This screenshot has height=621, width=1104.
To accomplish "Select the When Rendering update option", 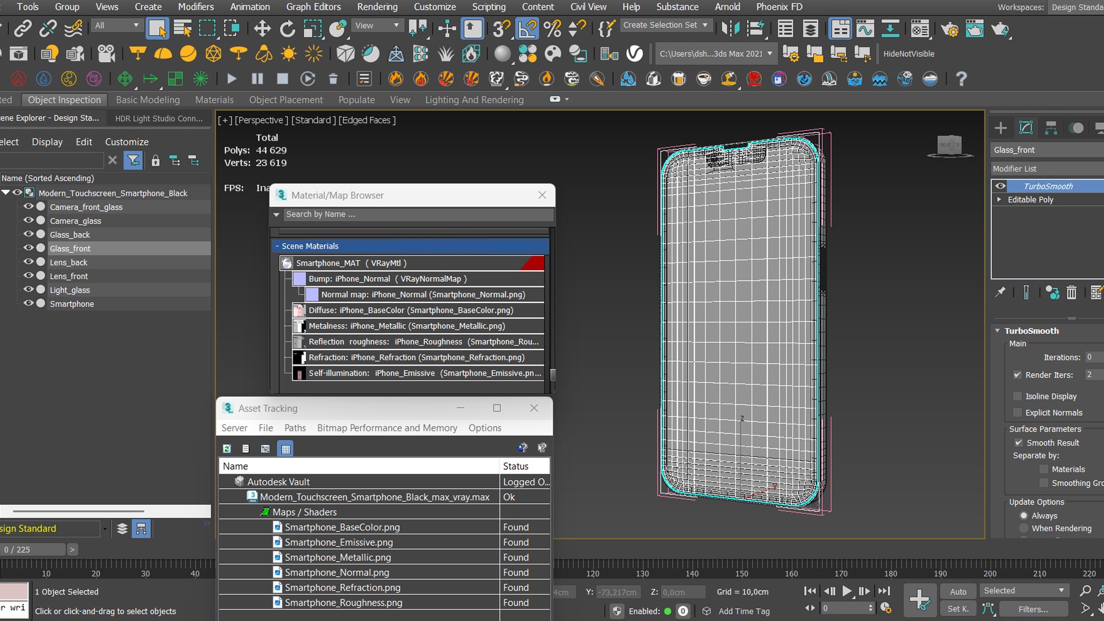I will tap(1024, 528).
